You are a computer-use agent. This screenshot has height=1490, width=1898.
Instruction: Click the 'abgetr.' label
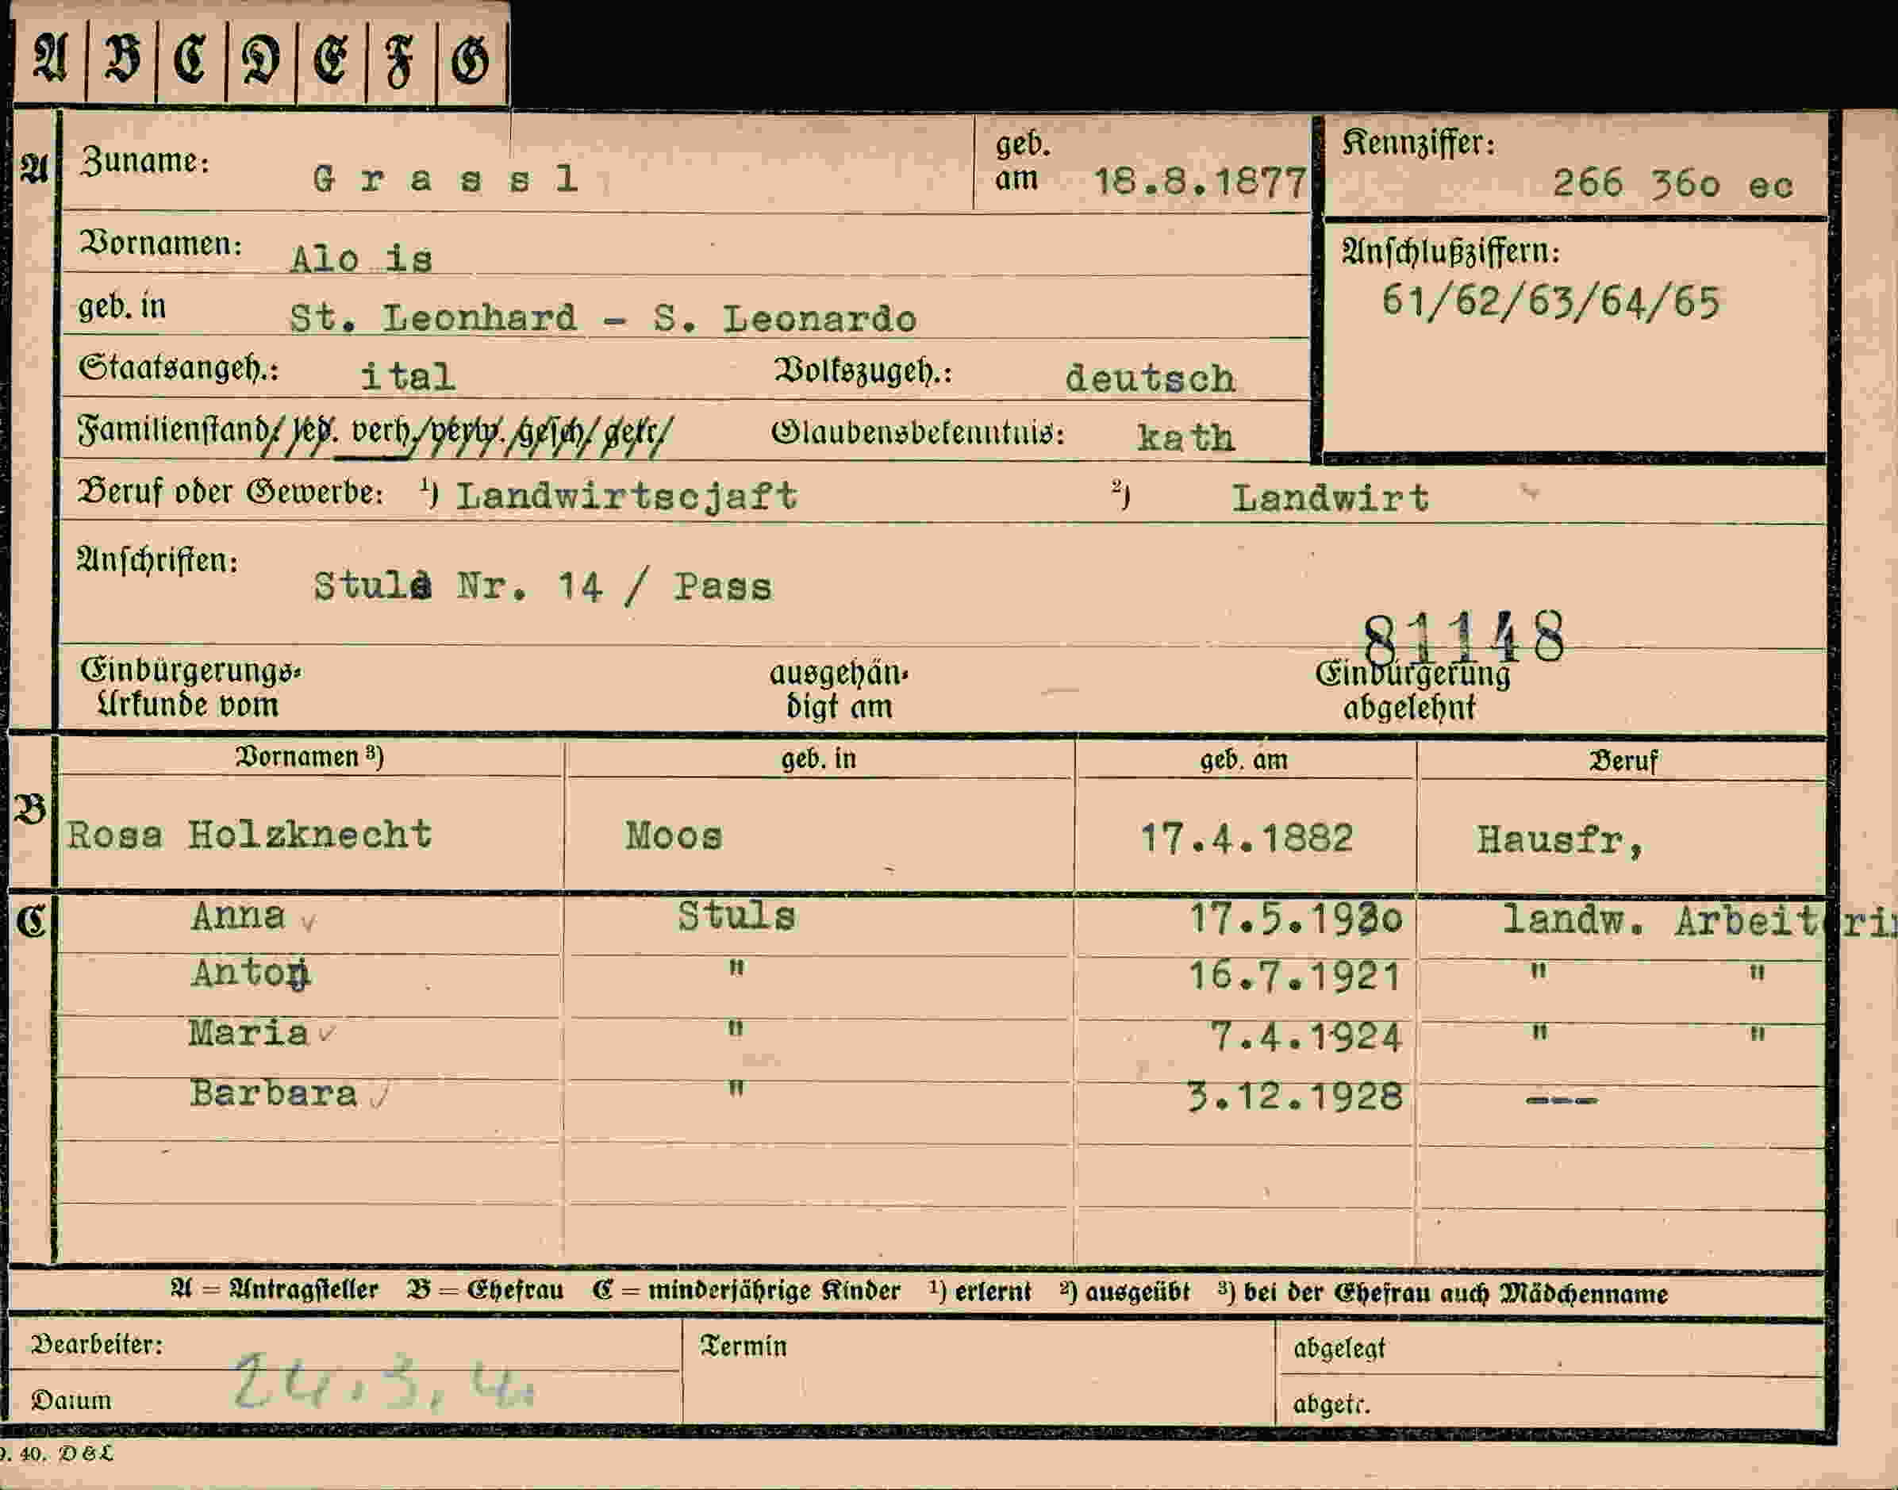[1331, 1404]
